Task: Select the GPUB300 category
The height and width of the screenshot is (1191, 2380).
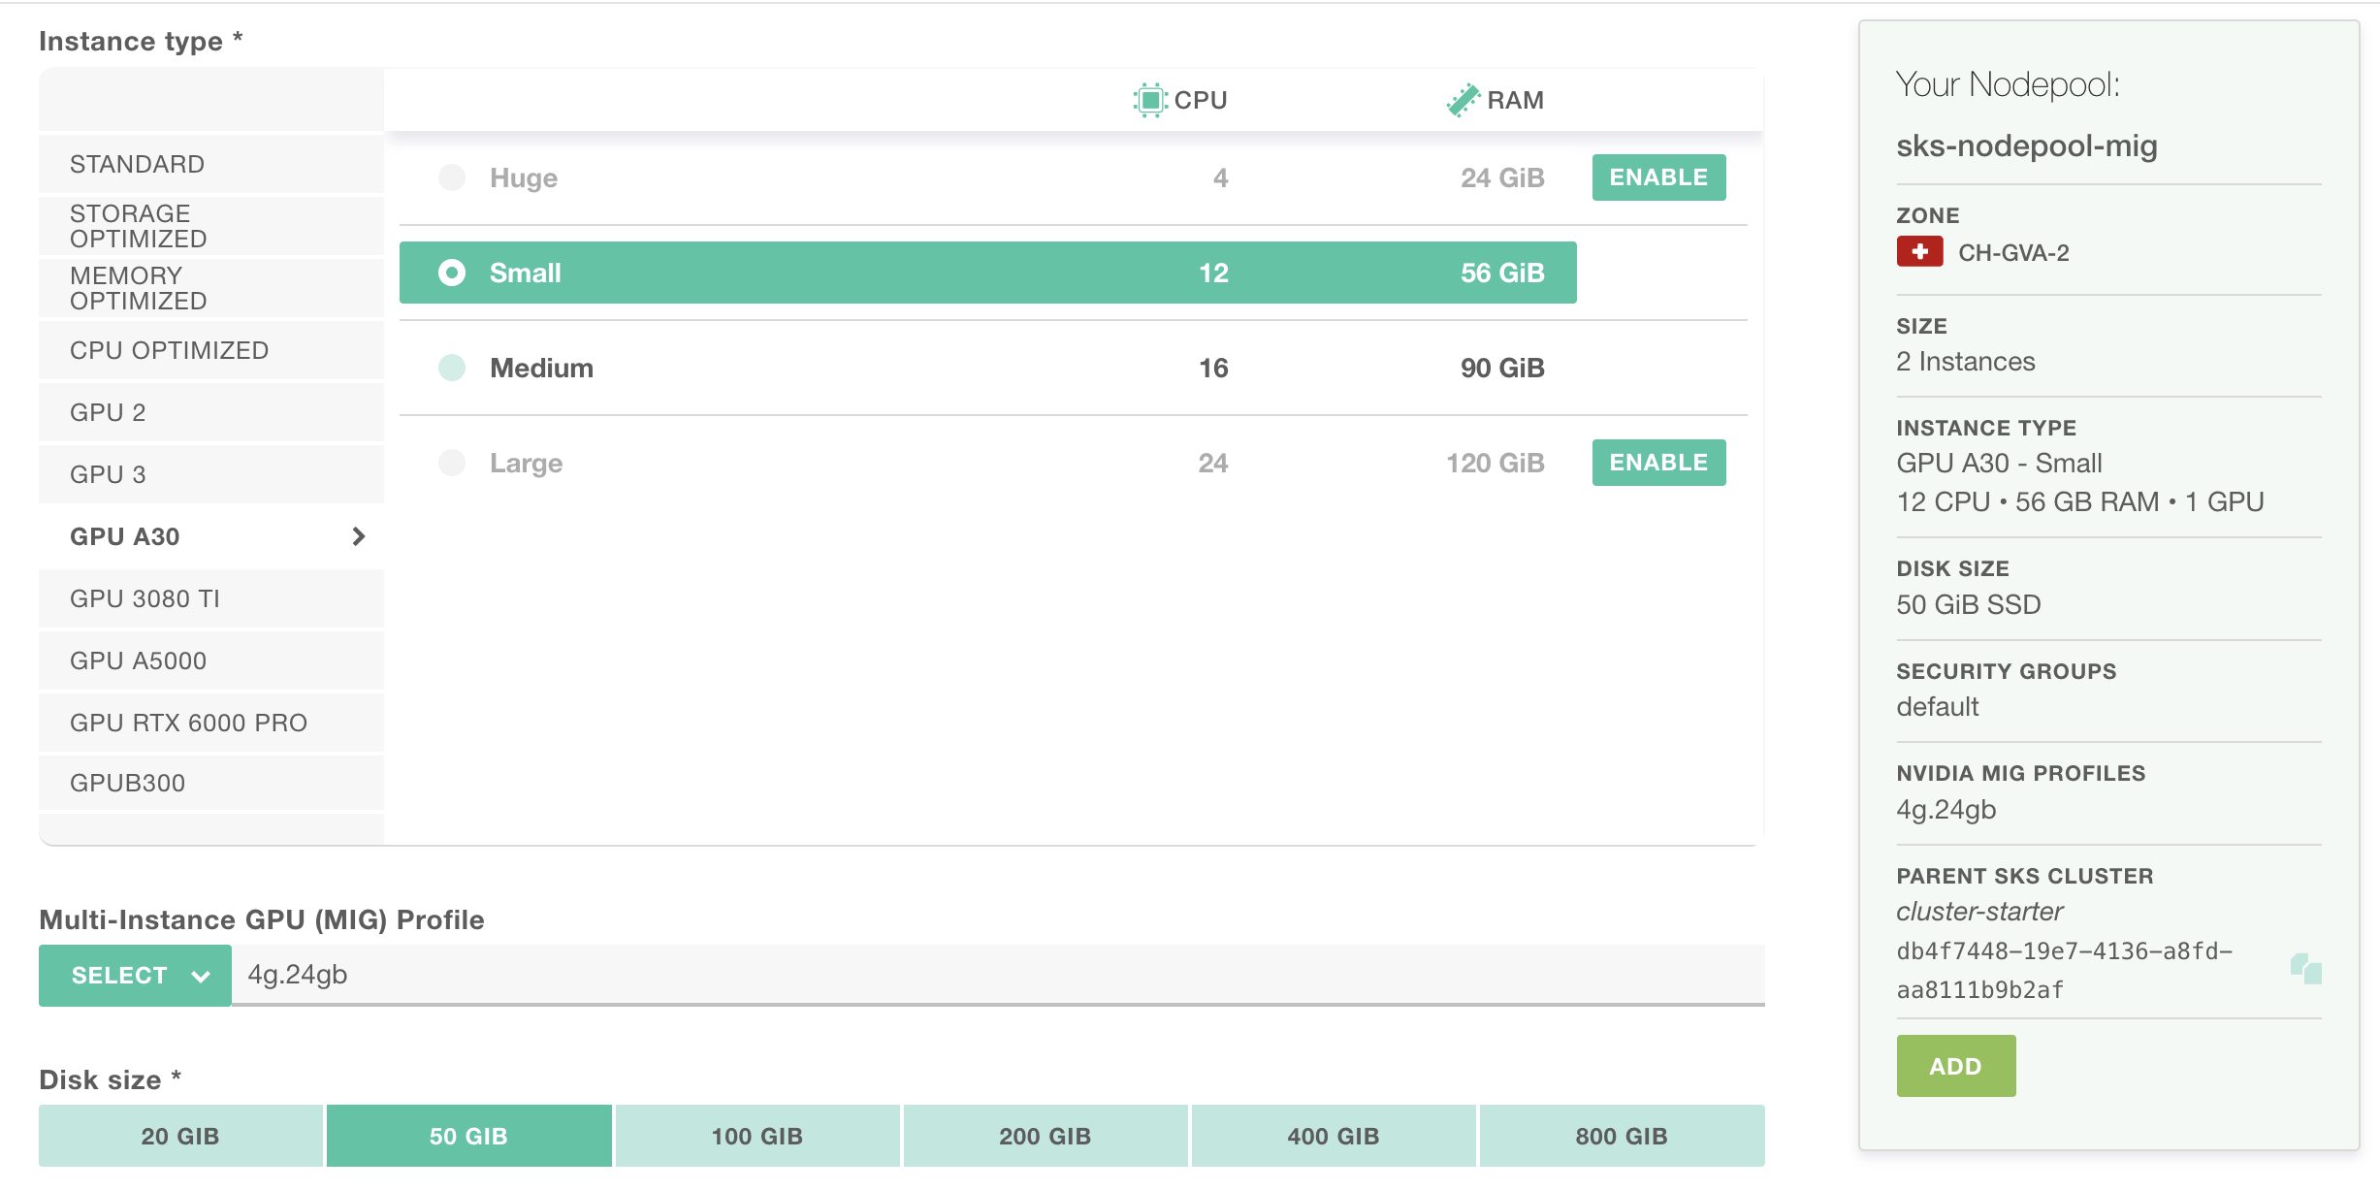Action: 211,783
